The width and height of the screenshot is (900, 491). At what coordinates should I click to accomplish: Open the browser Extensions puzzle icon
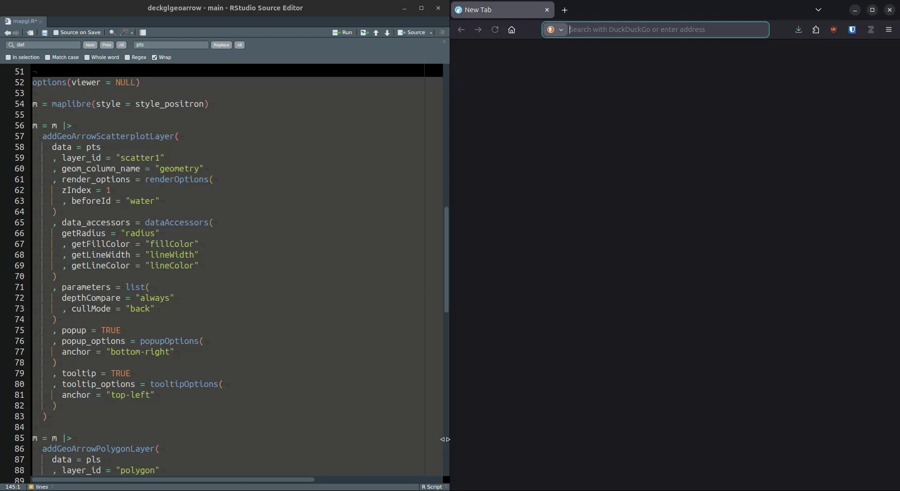tap(816, 30)
